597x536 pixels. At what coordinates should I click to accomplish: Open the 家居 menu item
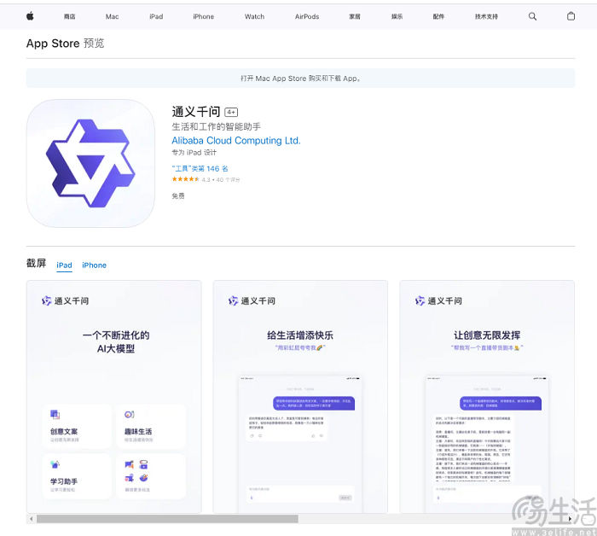coord(355,17)
